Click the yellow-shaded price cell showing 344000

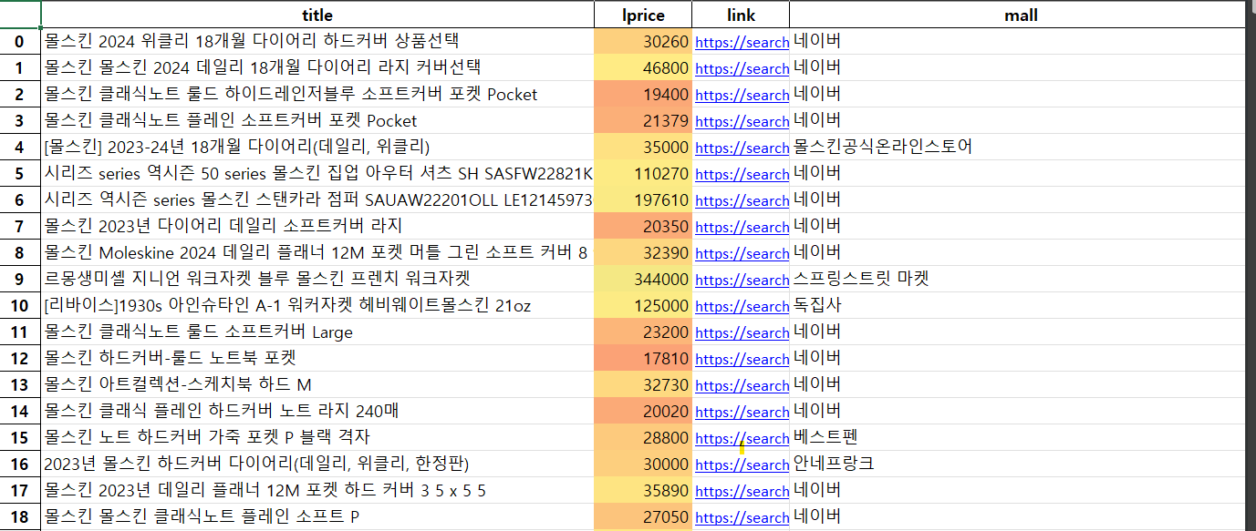[643, 280]
